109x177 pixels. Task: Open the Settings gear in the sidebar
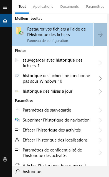[x=5, y=159]
